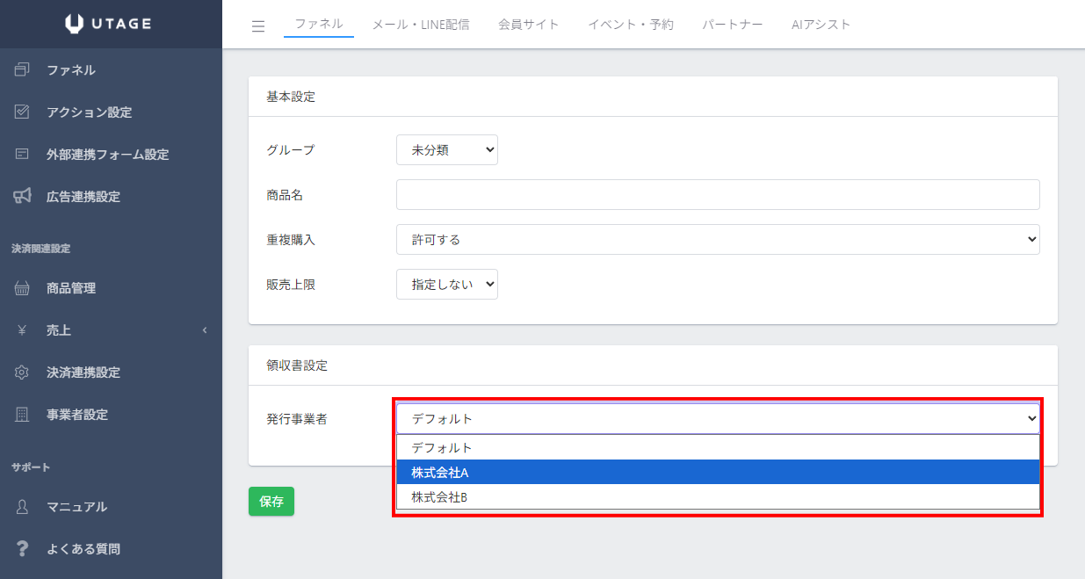This screenshot has height=579, width=1085.
Task: Click the 事業者設定 building icon
Action: [23, 415]
